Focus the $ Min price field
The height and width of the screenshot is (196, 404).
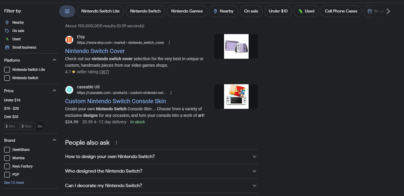pyautogui.click(x=12, y=126)
